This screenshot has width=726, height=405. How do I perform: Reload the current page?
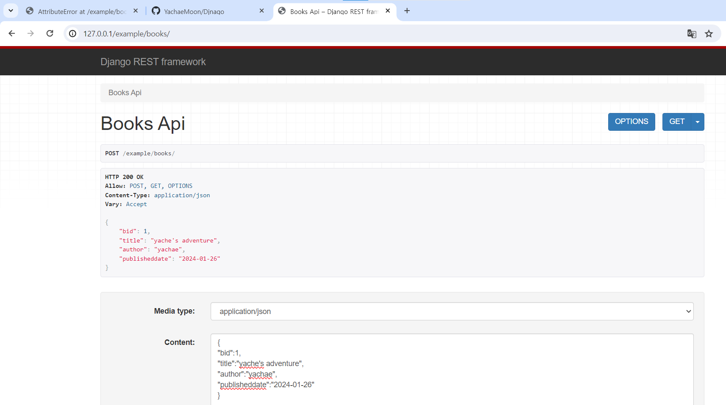click(x=50, y=33)
